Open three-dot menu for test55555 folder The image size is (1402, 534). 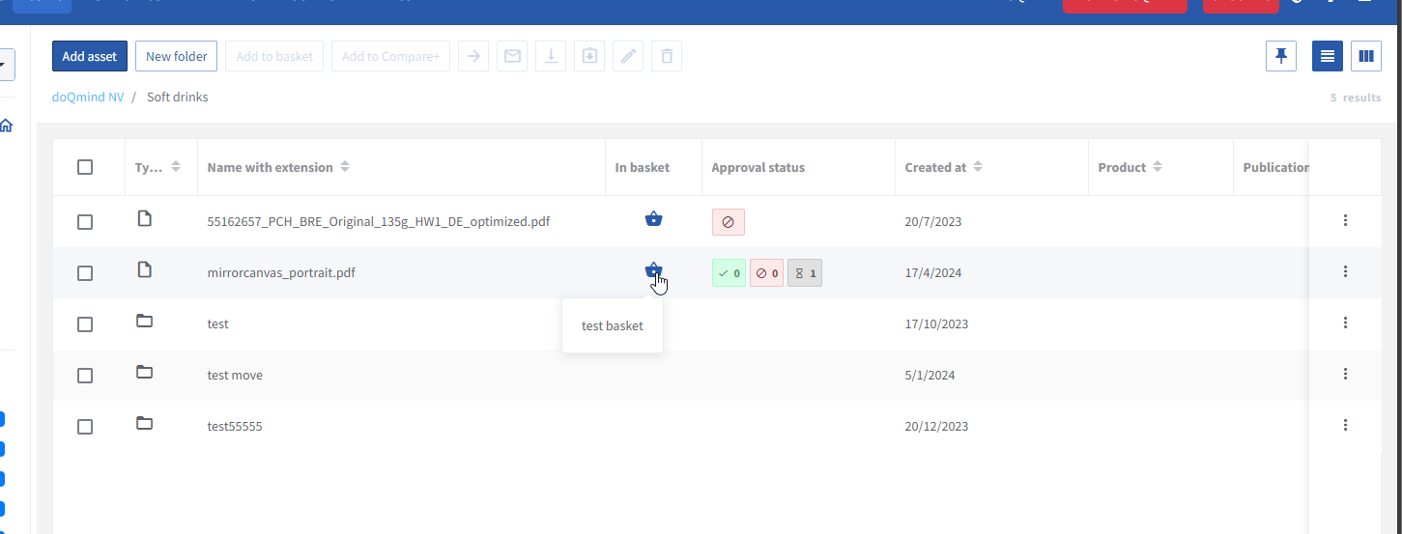click(x=1345, y=425)
